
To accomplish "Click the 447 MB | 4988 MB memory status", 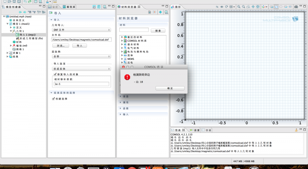I will [244, 161].
